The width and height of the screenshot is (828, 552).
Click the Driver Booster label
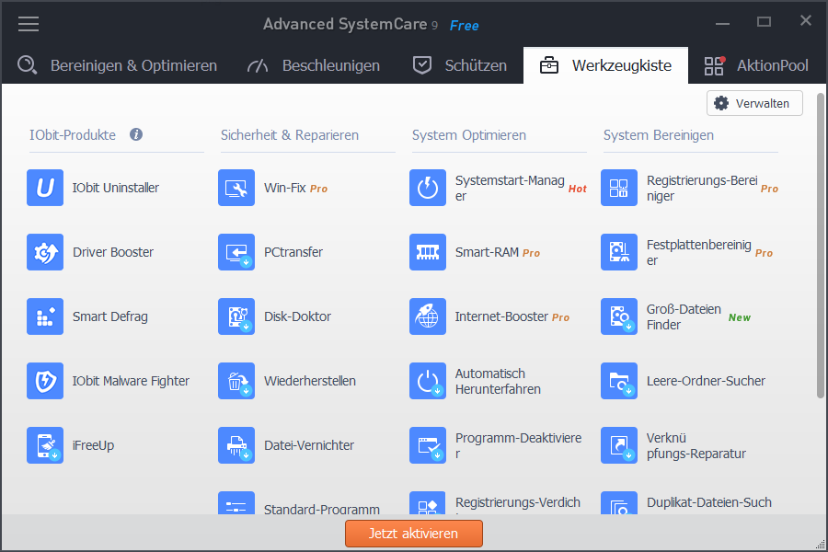pos(113,252)
